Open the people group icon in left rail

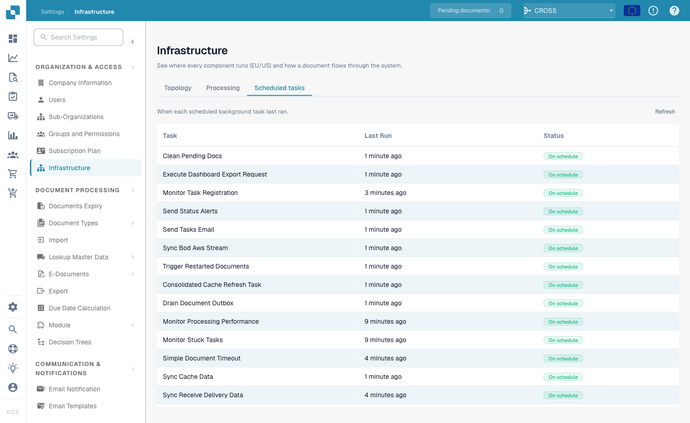tap(13, 155)
